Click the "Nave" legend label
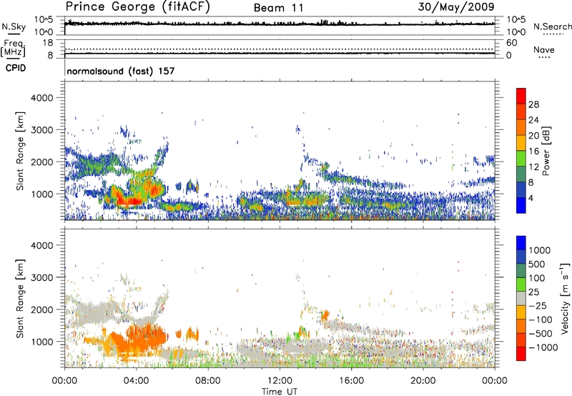 point(544,50)
